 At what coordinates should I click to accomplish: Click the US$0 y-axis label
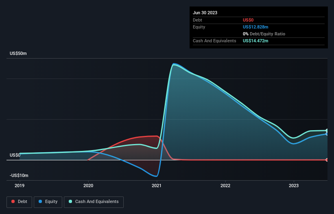pos(15,155)
